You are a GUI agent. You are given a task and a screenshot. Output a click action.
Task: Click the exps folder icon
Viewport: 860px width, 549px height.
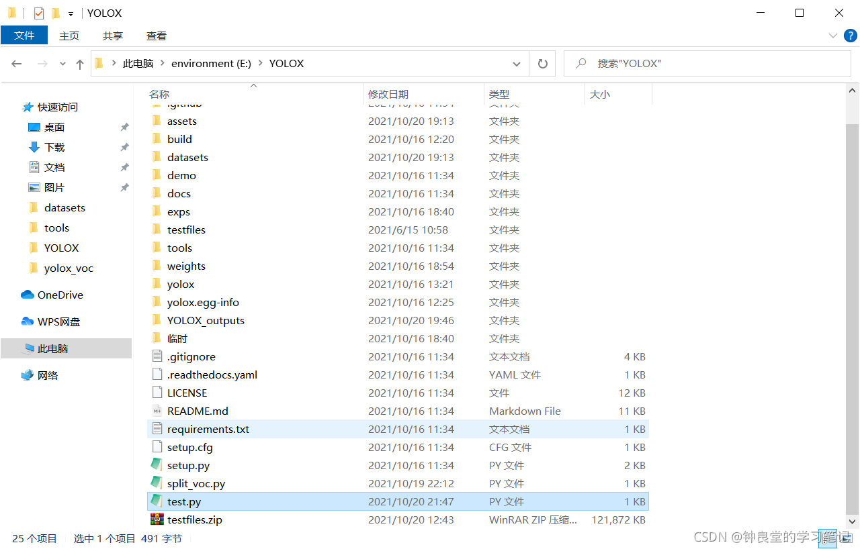point(157,211)
